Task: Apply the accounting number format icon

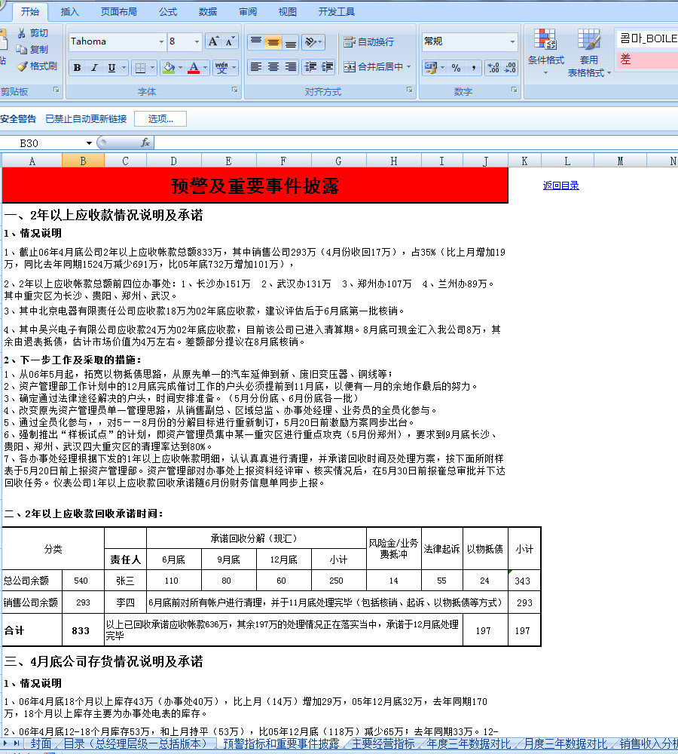Action: click(430, 68)
